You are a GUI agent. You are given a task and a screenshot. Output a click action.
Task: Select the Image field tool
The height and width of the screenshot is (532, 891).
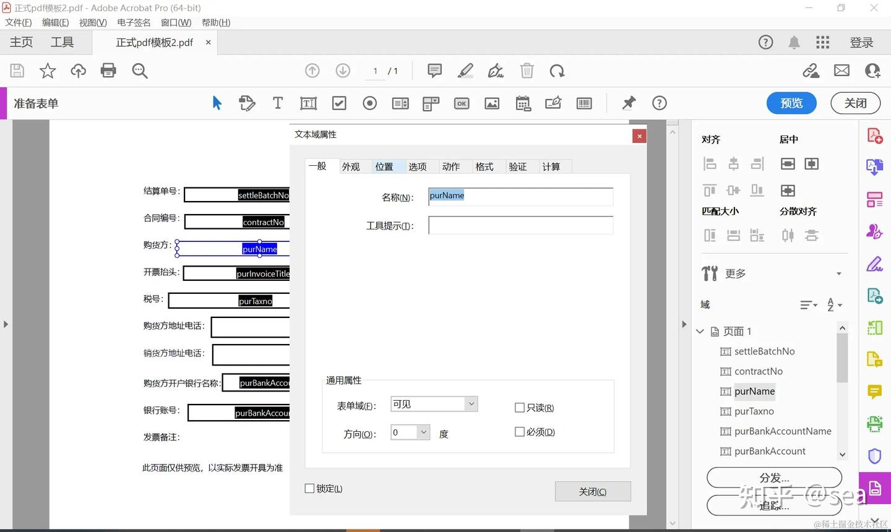(x=492, y=103)
